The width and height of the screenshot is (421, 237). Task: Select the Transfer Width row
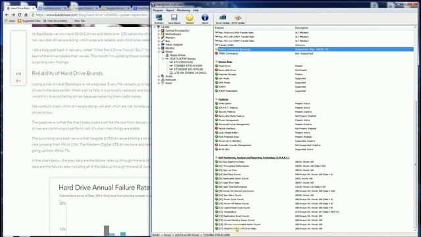click(x=314, y=45)
